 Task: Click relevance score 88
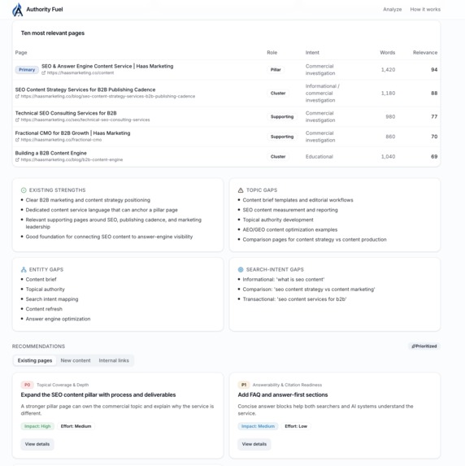point(434,93)
